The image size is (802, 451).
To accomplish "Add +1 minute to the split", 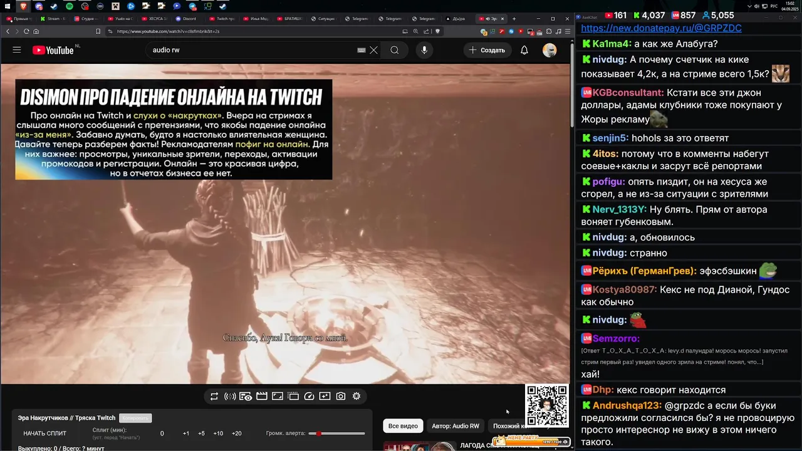I will [x=186, y=433].
